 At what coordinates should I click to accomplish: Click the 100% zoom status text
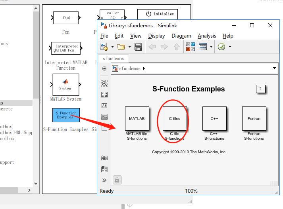click(x=191, y=191)
